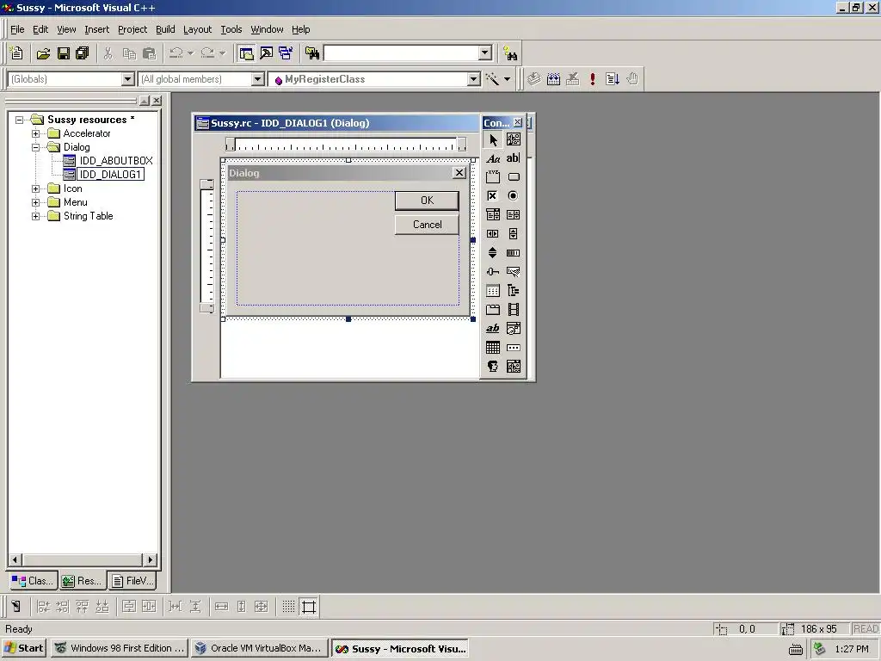Choose the List Box control tool
The image size is (881, 661).
coord(514,214)
